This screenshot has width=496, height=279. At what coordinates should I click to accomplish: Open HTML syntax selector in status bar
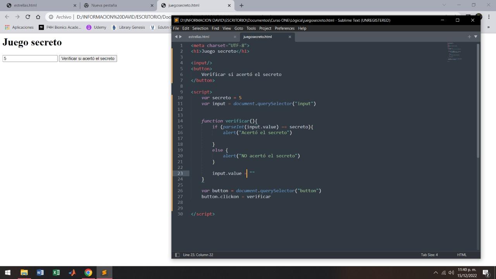(462, 255)
